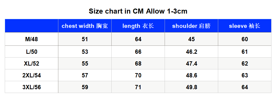This screenshot has height=99, width=279.
Task: Click length value 68 for XL
Action: [x=138, y=64]
